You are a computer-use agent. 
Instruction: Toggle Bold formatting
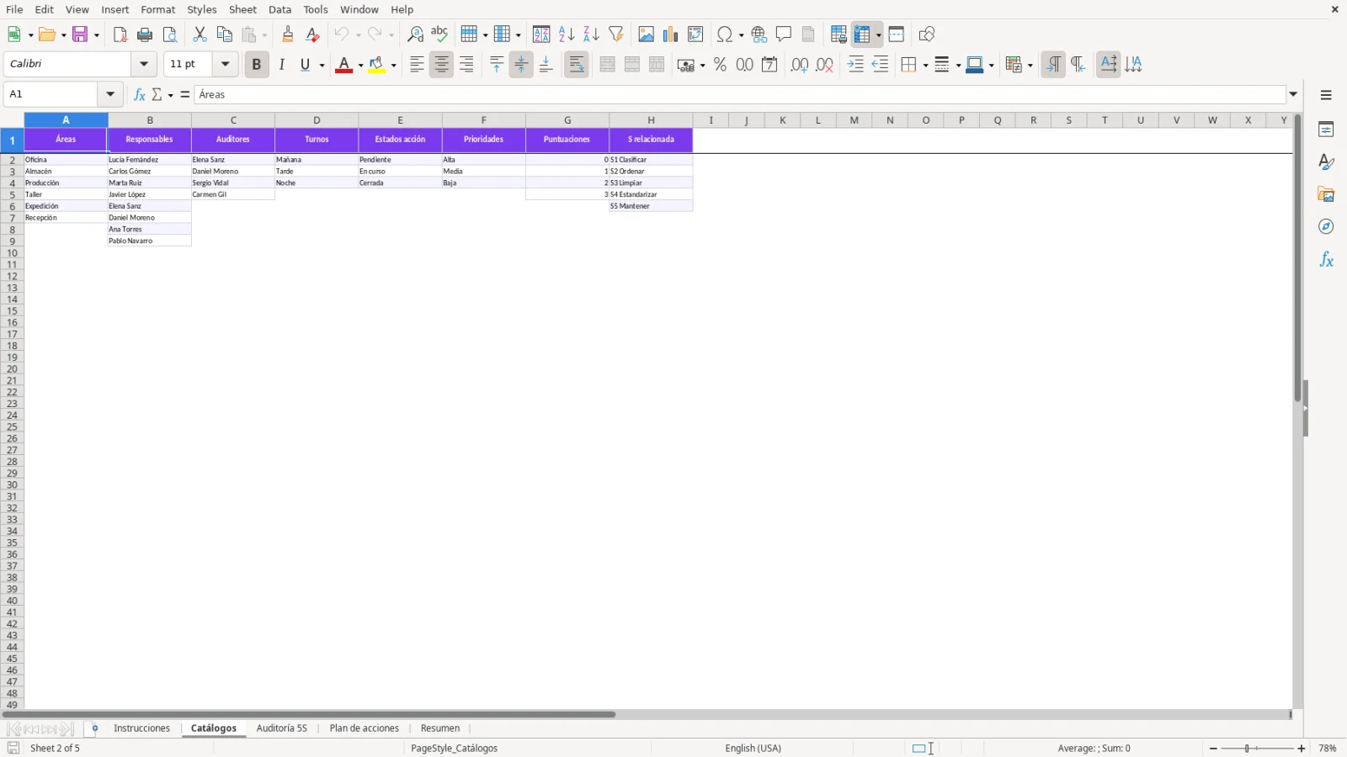point(257,65)
